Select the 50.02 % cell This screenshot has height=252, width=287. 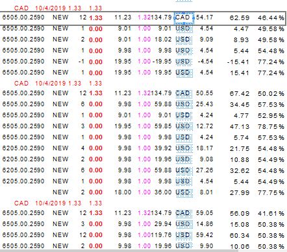[x=271, y=93]
